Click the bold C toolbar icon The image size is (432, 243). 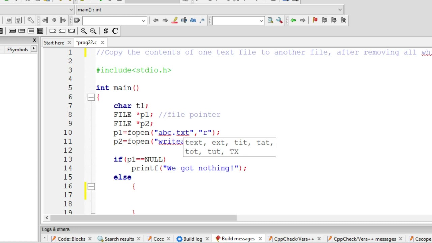pos(115,31)
